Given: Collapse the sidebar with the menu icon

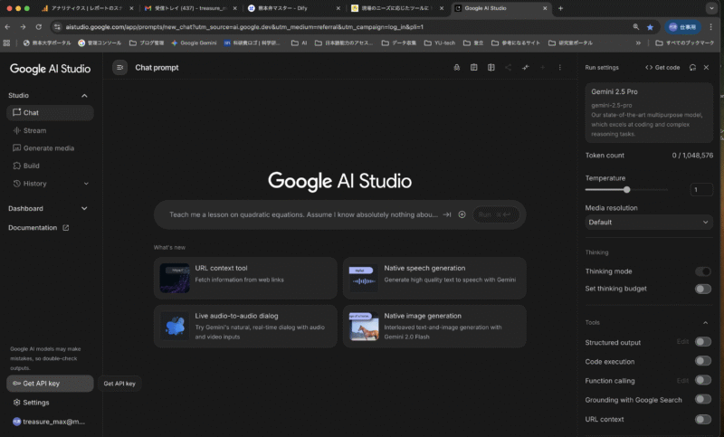Looking at the screenshot, I should coord(119,68).
